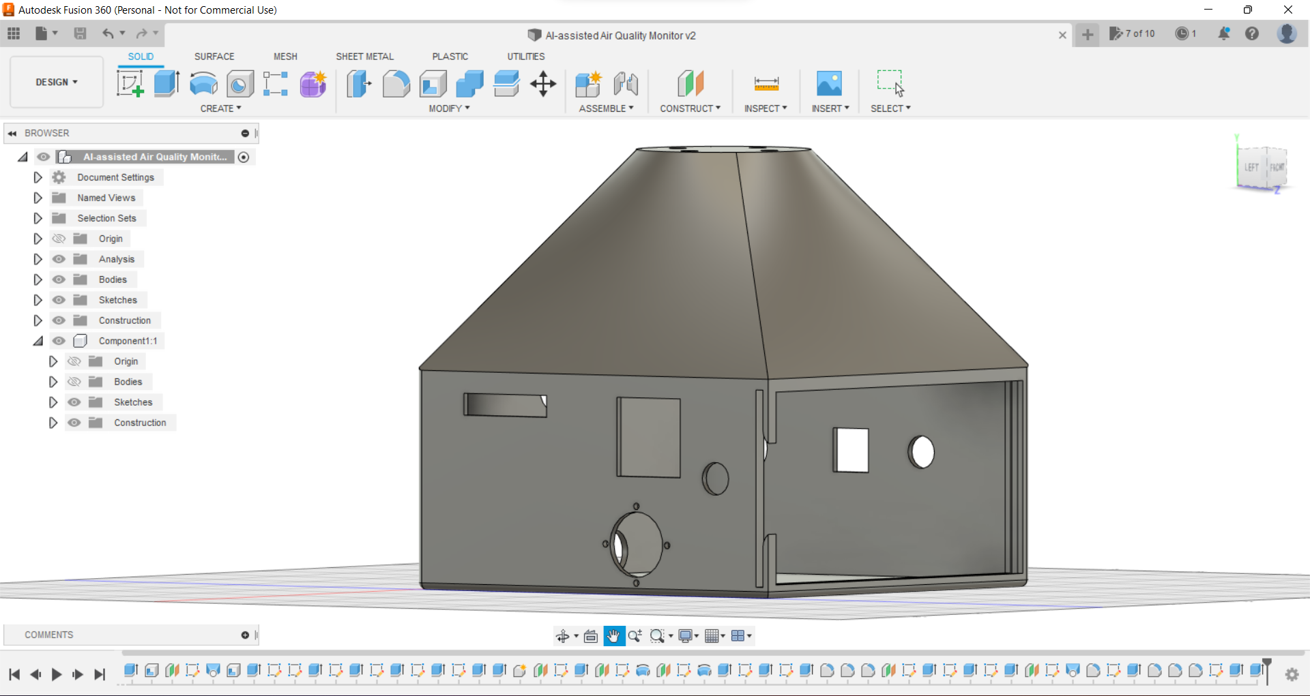Click the Extrude tool icon
The height and width of the screenshot is (696, 1310).
pyautogui.click(x=166, y=84)
